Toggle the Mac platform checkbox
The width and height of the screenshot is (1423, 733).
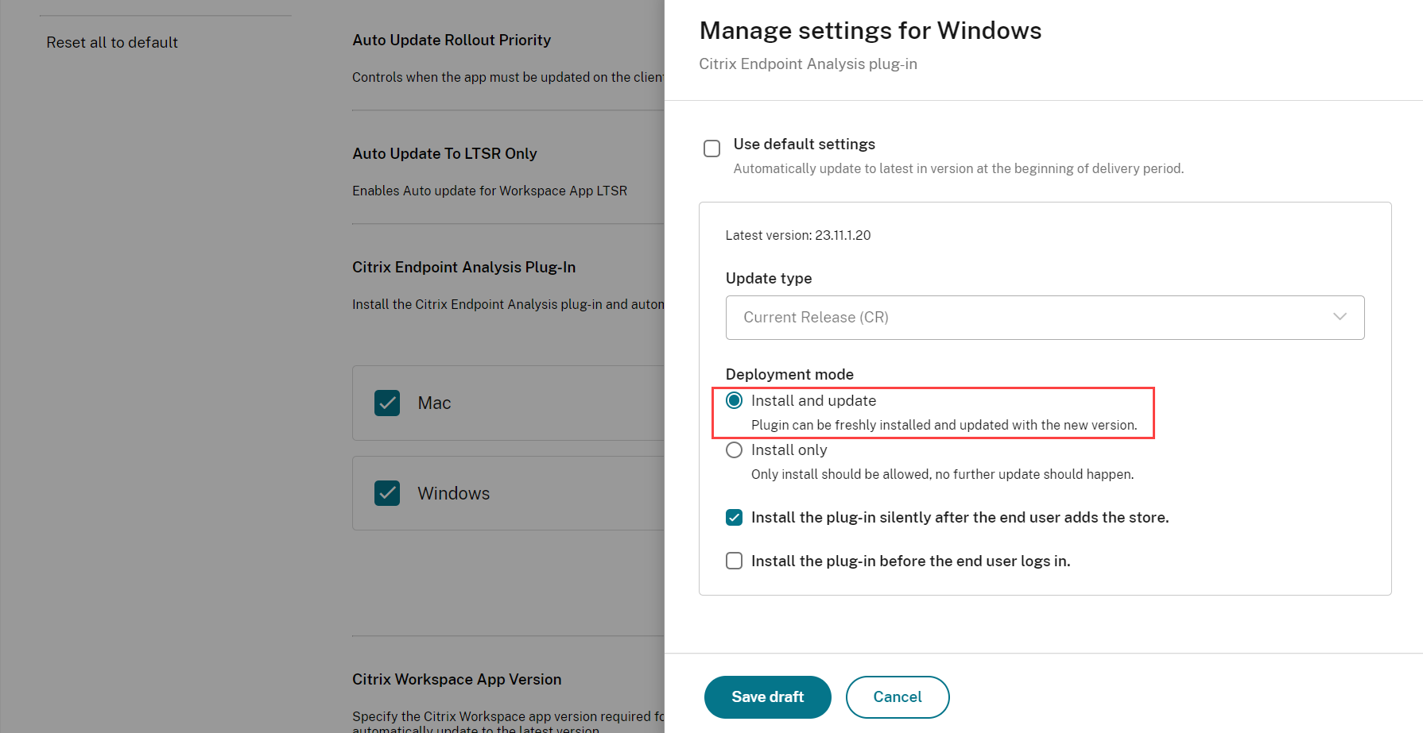[x=387, y=403]
